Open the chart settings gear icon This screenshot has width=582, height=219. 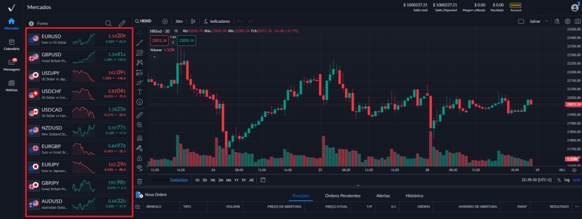click(x=568, y=22)
